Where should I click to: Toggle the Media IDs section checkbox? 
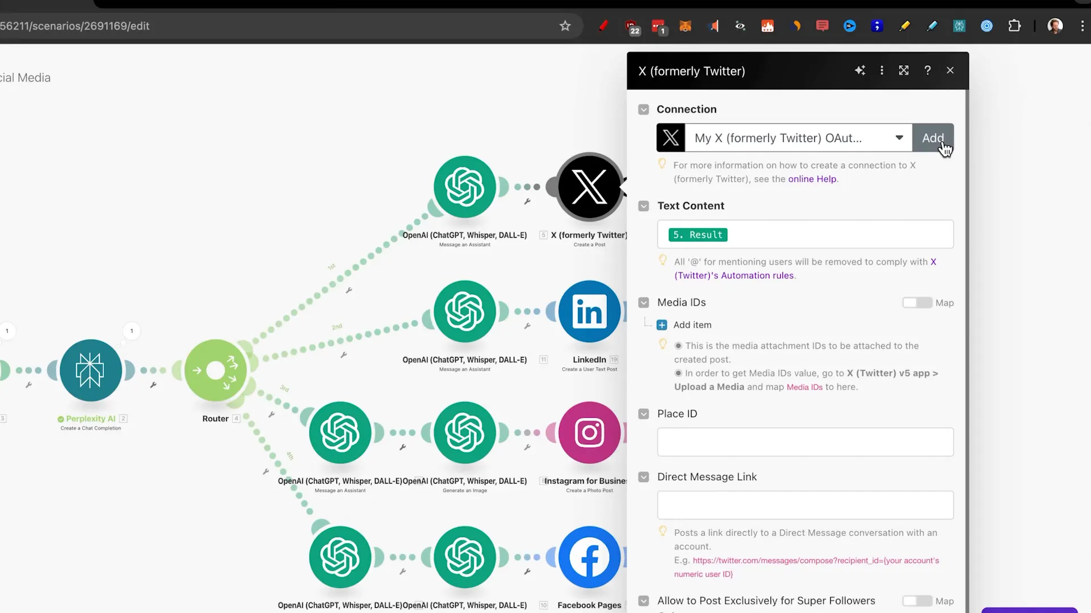(643, 303)
